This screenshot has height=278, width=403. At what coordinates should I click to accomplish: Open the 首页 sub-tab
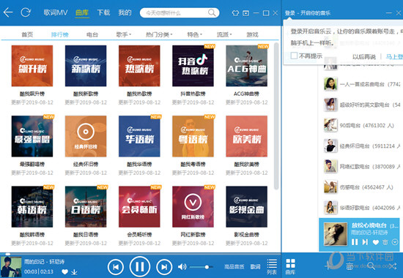click(x=27, y=34)
